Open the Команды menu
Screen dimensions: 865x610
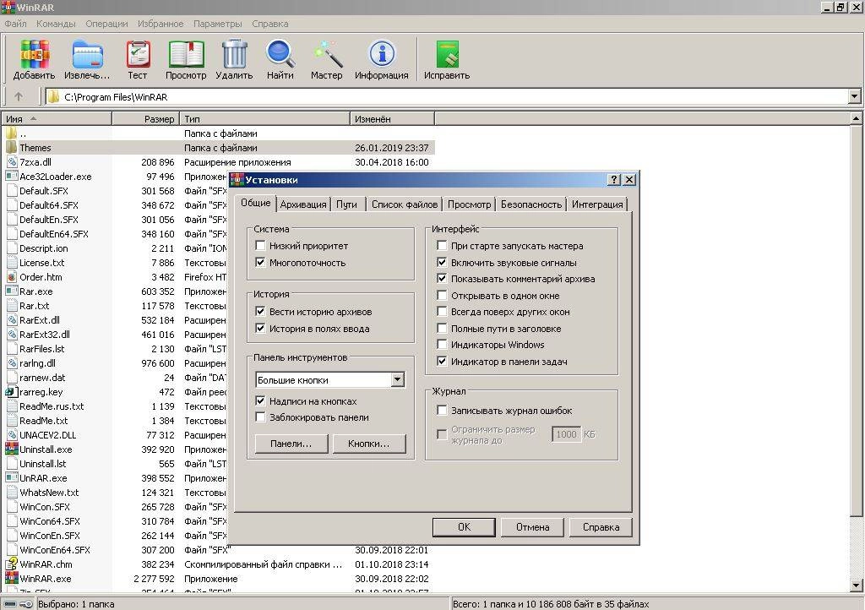tap(56, 24)
